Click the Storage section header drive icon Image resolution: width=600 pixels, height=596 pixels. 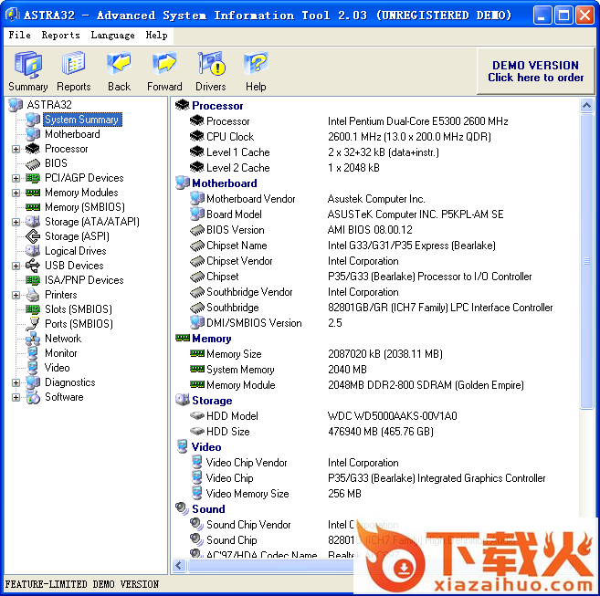click(183, 400)
